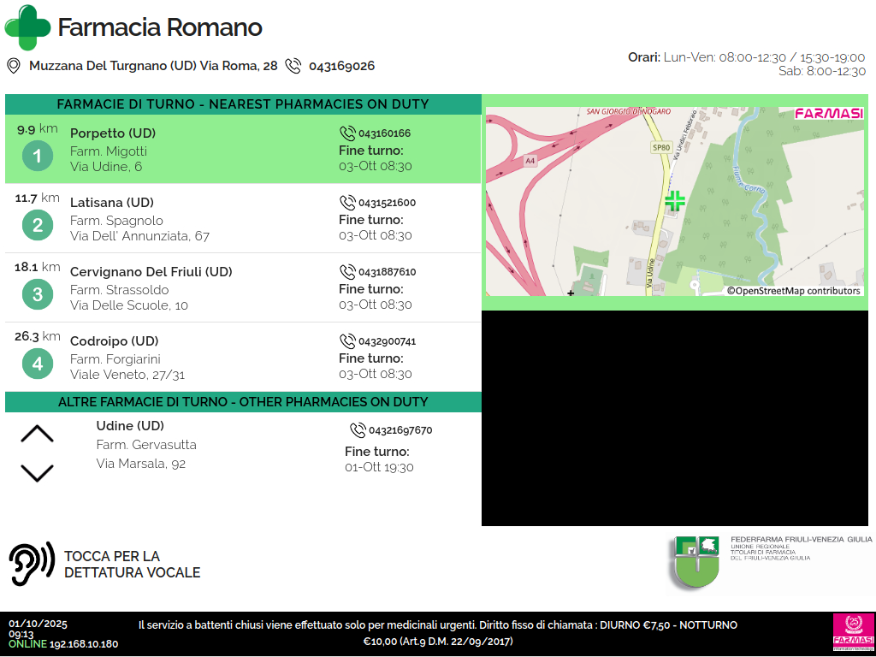Select number 3 circle for Cervignano
This screenshot has width=876, height=657.
(x=38, y=295)
